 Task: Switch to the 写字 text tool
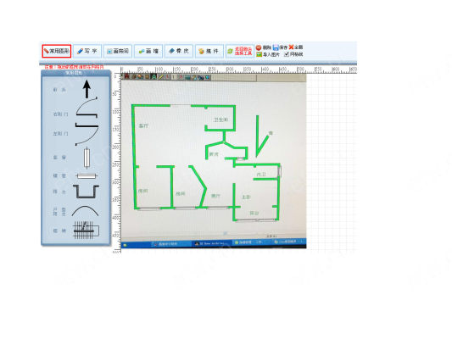[x=87, y=51]
